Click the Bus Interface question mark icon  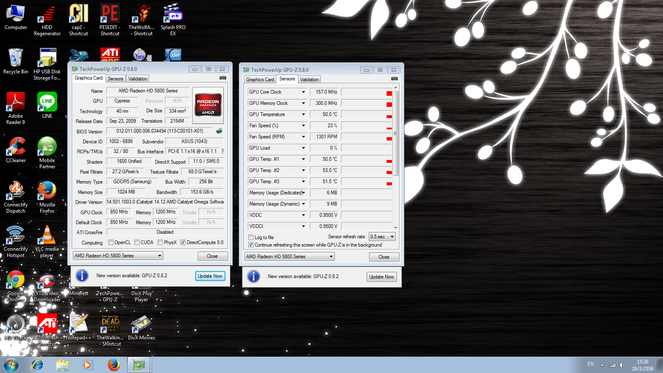223,151
